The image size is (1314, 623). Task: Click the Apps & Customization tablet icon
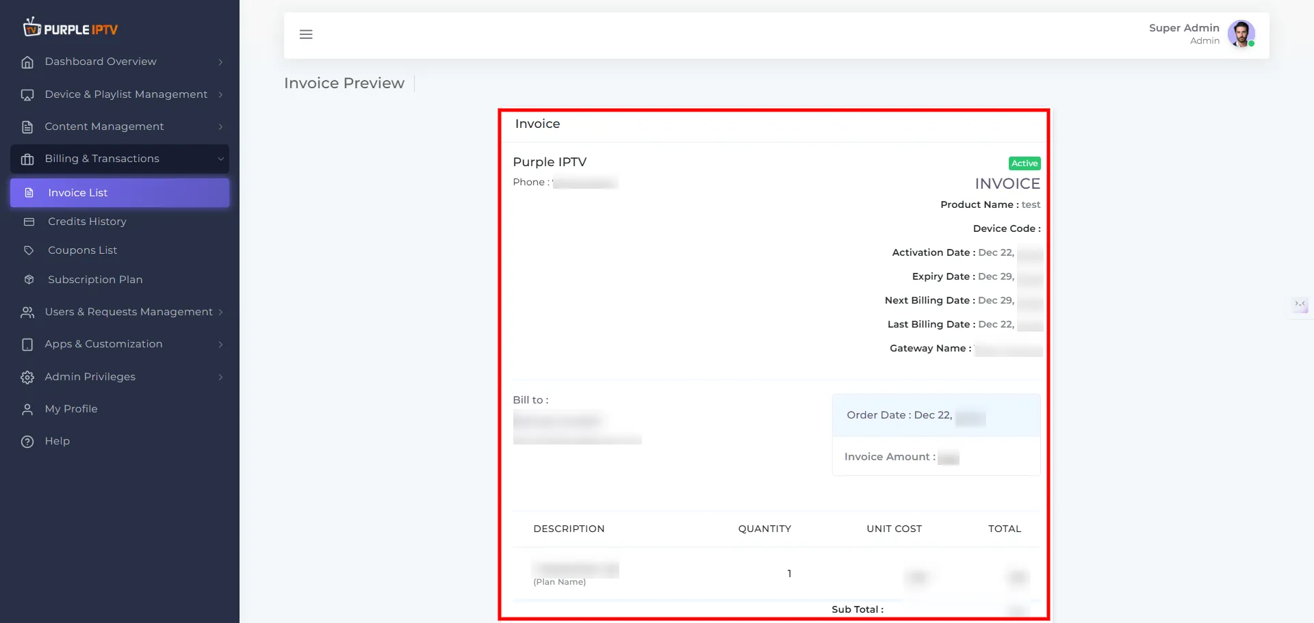pos(27,345)
